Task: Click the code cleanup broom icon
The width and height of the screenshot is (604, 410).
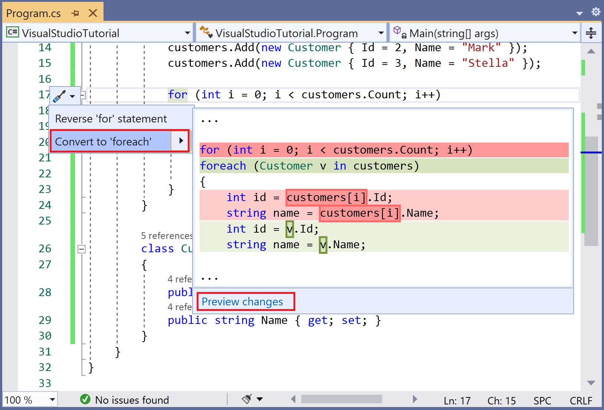Action: pyautogui.click(x=247, y=399)
